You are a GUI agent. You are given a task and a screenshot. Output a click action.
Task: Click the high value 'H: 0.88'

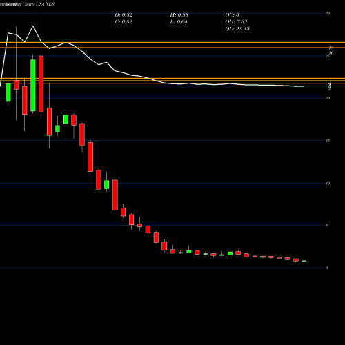pos(179,15)
